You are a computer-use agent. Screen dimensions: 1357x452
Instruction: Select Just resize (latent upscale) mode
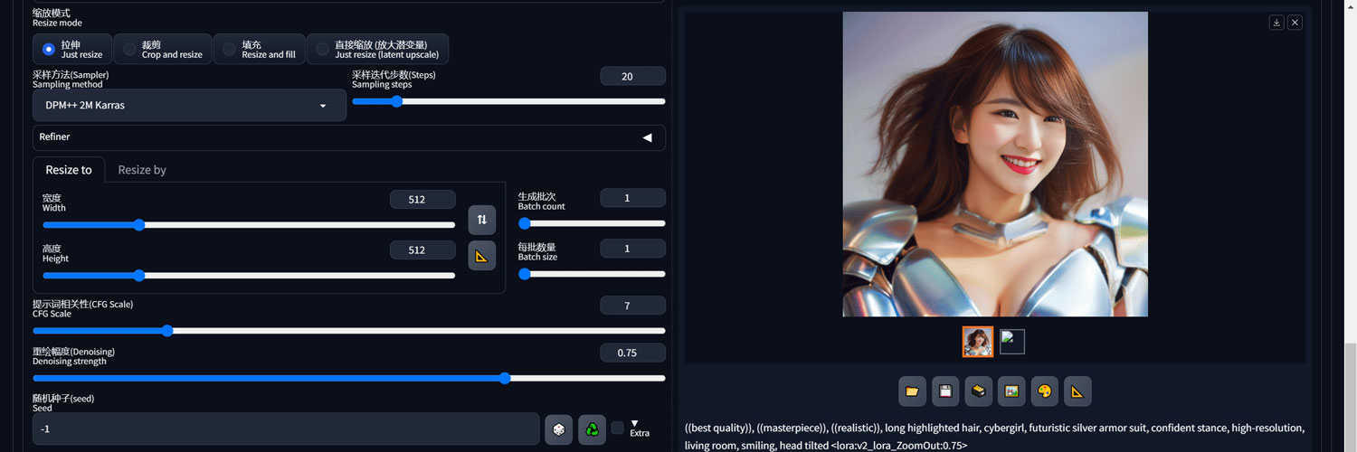point(378,49)
